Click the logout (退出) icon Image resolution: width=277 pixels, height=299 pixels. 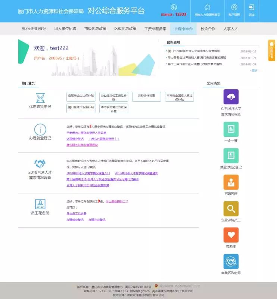[252, 7]
